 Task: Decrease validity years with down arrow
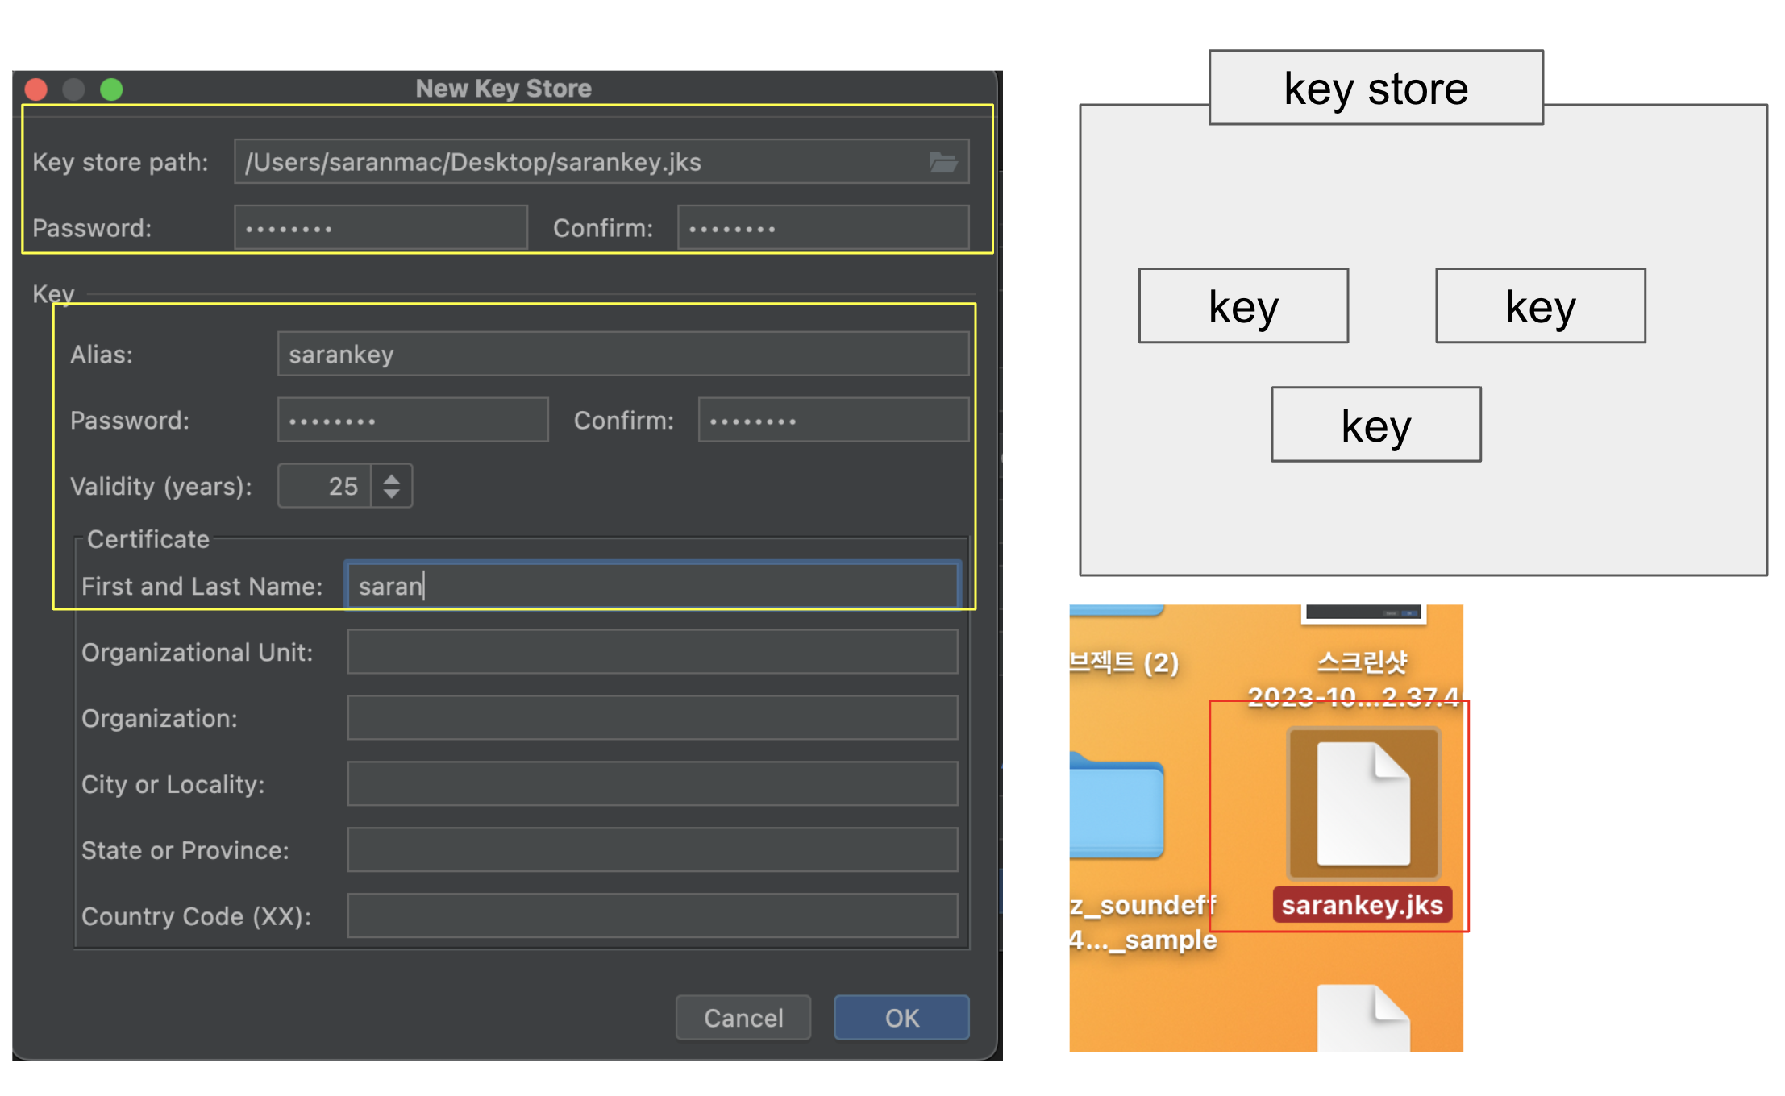392,493
